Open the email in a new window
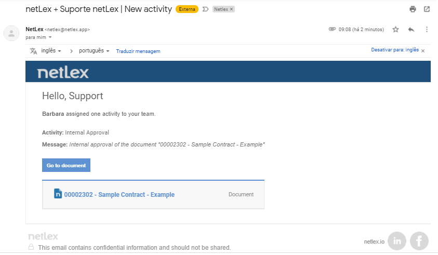 pyautogui.click(x=427, y=9)
